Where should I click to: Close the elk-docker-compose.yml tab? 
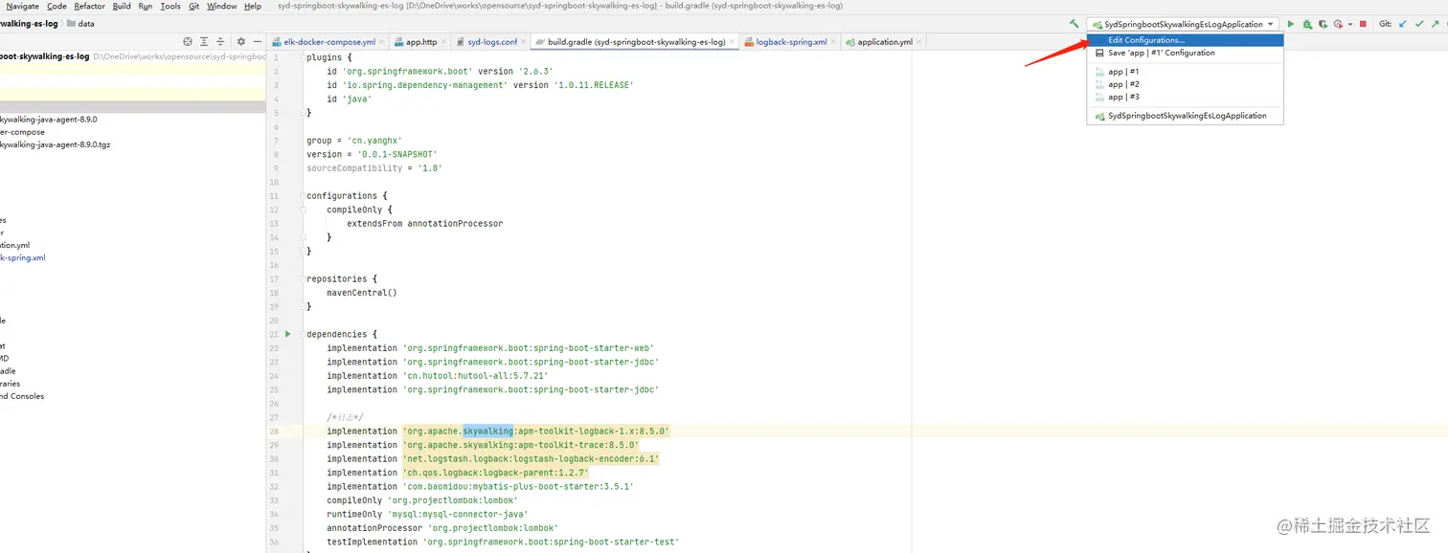381,42
